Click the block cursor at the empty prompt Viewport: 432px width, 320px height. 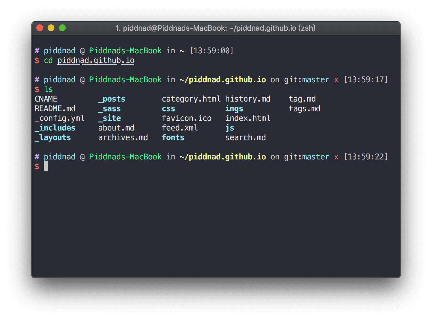click(46, 166)
